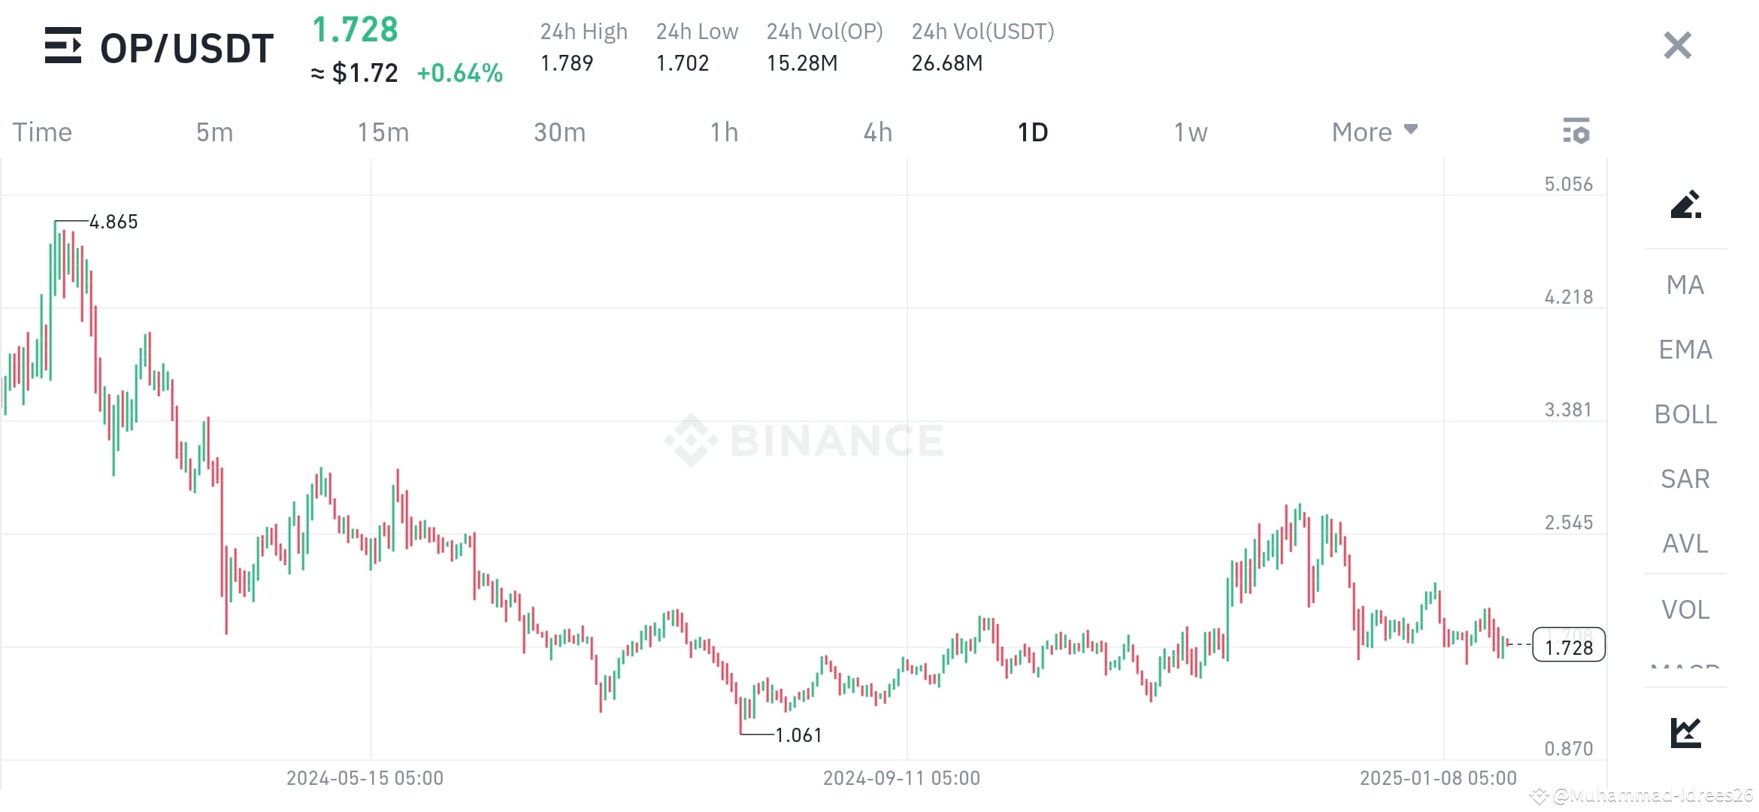Select the AVL indicator

[1685, 544]
